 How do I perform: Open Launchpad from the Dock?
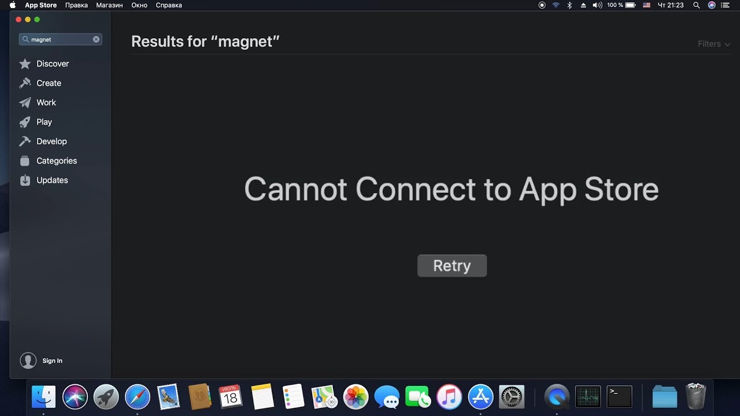[x=106, y=397]
